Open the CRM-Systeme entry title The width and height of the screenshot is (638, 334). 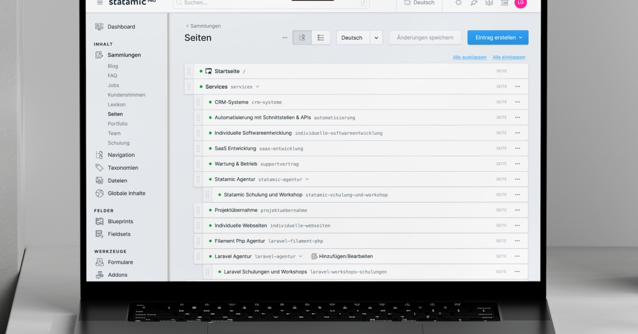pyautogui.click(x=231, y=102)
